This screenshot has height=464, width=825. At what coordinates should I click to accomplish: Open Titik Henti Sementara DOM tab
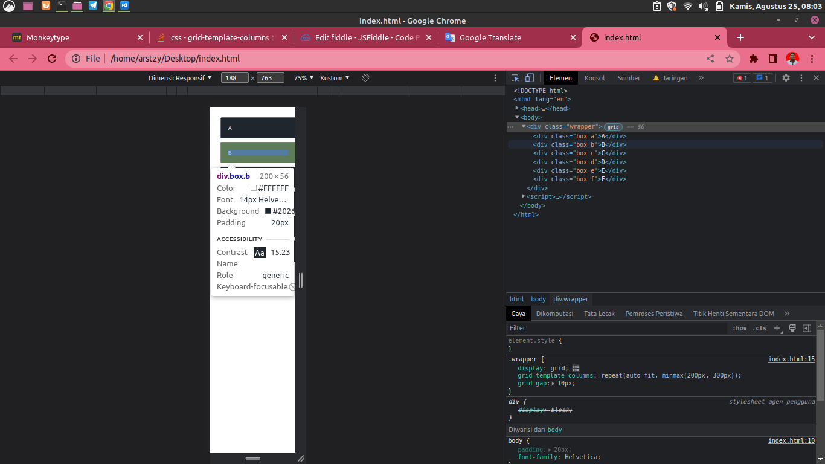(x=733, y=314)
